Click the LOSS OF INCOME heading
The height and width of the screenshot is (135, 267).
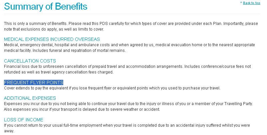pyautogui.click(x=24, y=120)
